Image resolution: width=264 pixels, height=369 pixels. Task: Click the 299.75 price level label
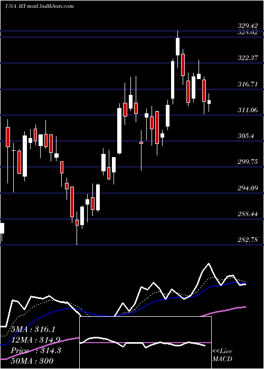pos(248,162)
